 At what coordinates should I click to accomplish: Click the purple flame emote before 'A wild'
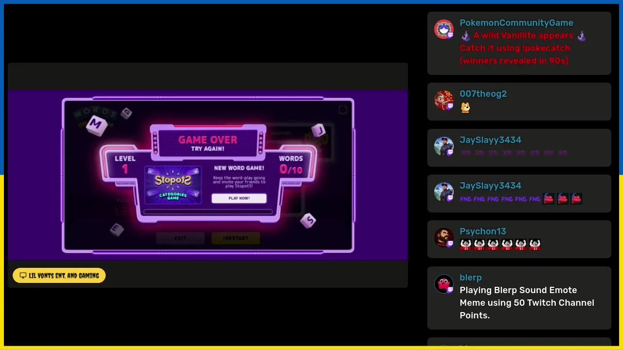tap(466, 36)
